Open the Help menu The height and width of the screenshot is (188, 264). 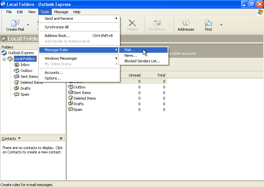point(77,12)
